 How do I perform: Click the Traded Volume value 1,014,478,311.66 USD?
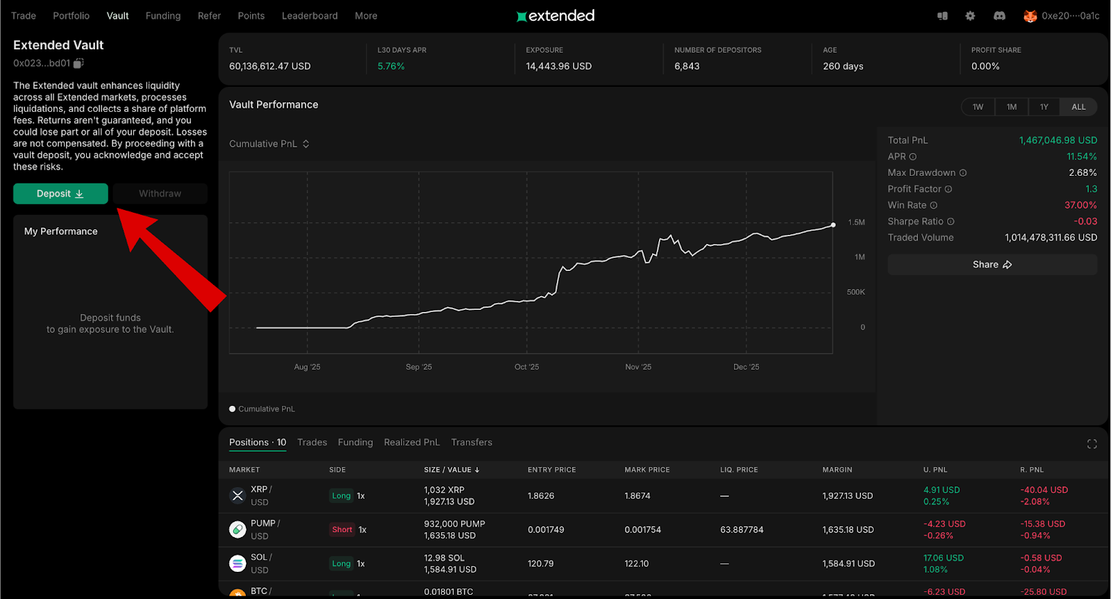(1051, 238)
